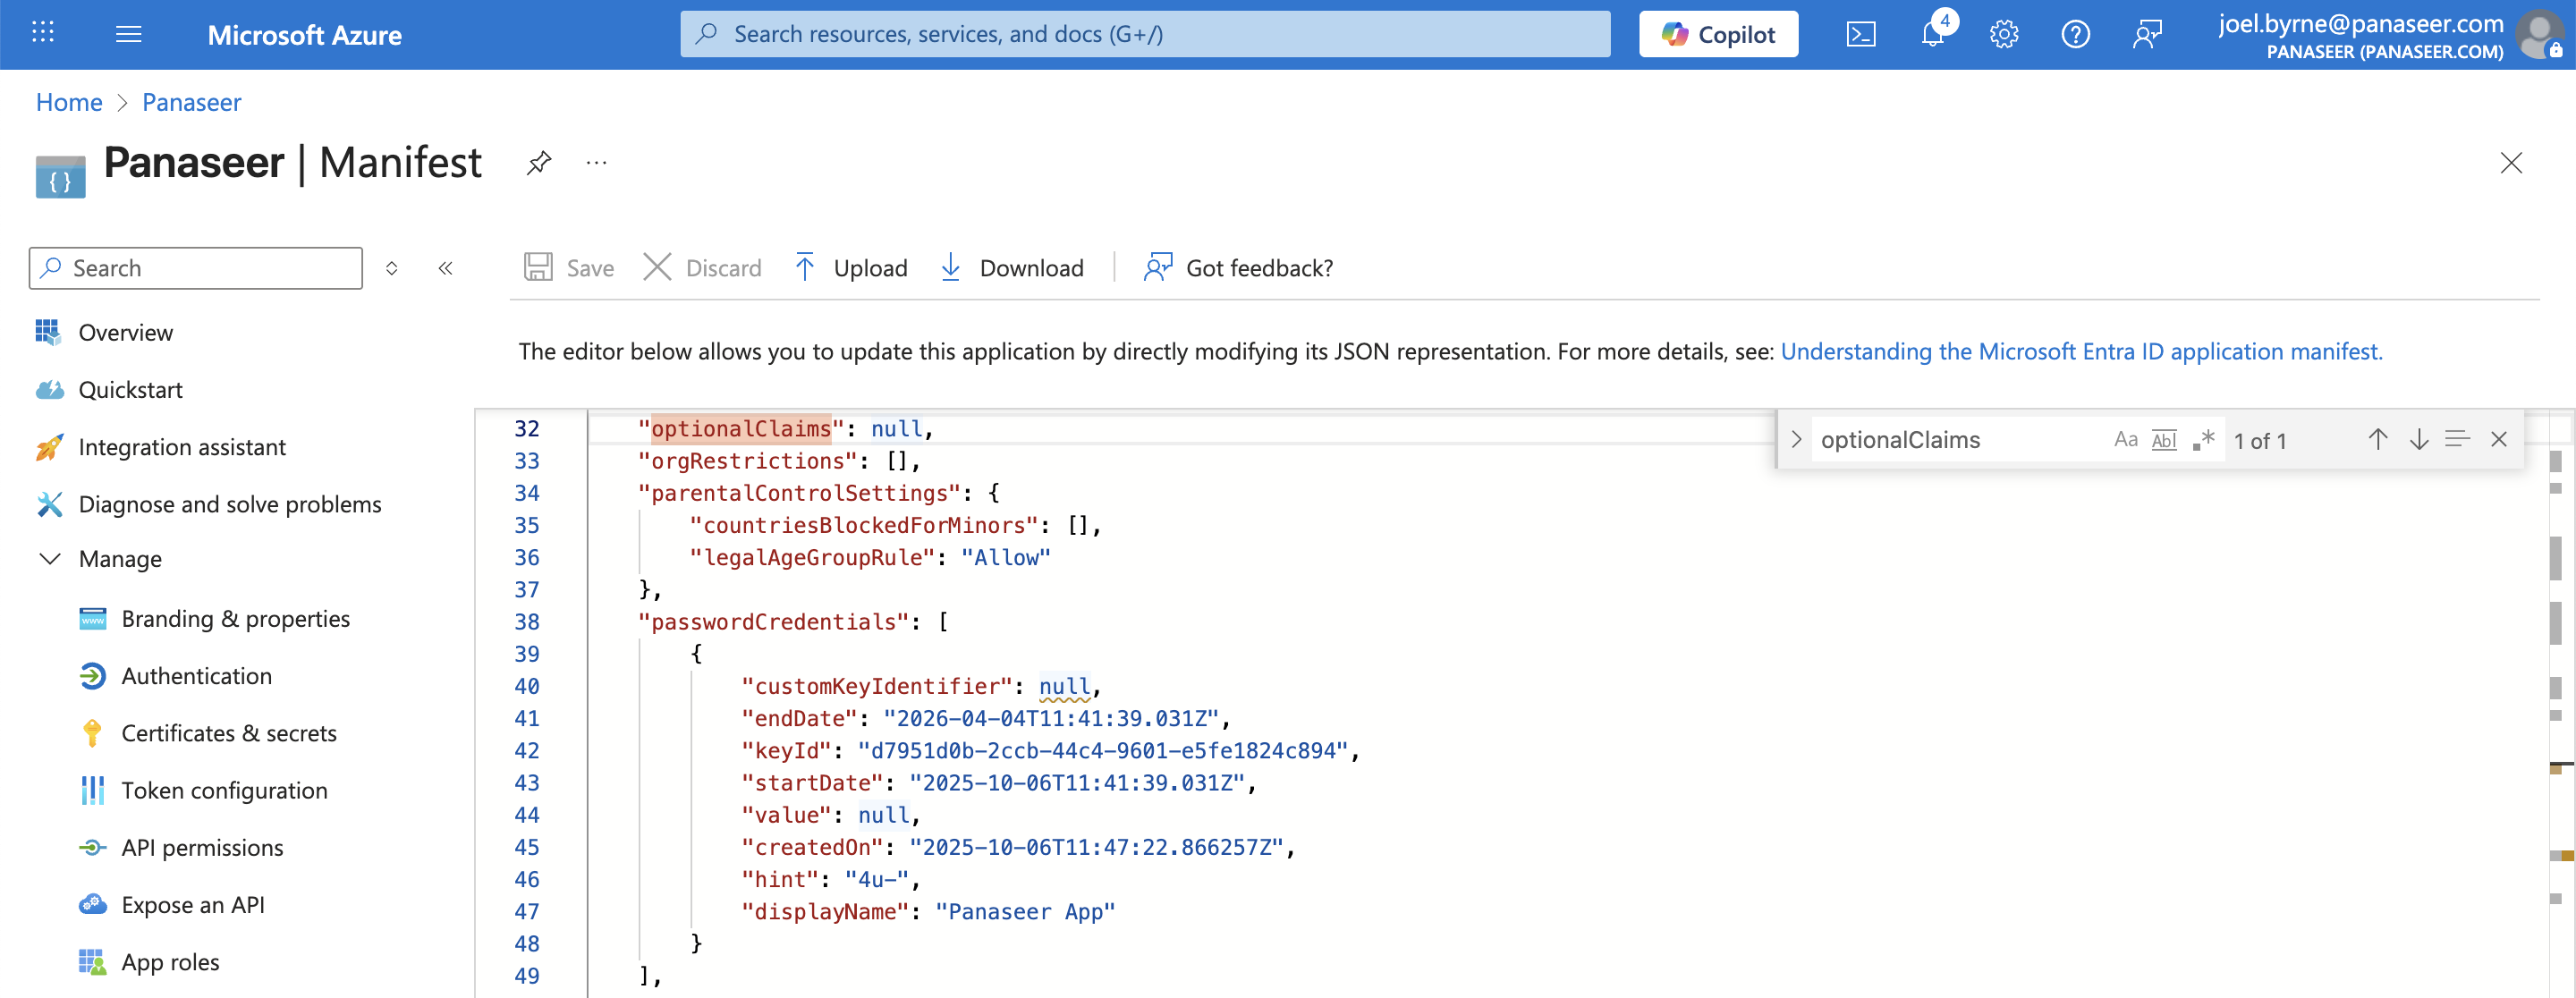The width and height of the screenshot is (2576, 998).
Task: Open the portal hamburger menu
Action: click(x=129, y=34)
